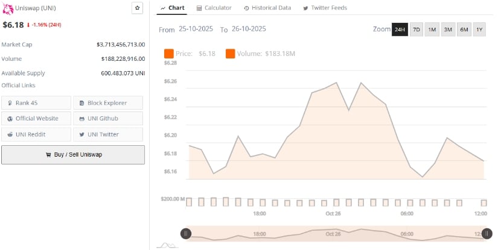Click the left range slider handle
The image size is (498, 250).
tap(187, 234)
